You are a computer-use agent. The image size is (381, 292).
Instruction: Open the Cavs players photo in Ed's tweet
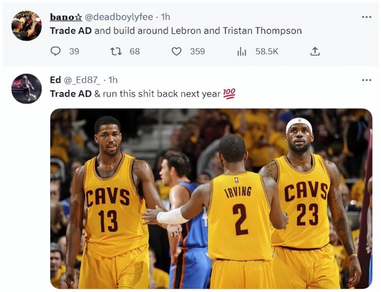coord(211,198)
